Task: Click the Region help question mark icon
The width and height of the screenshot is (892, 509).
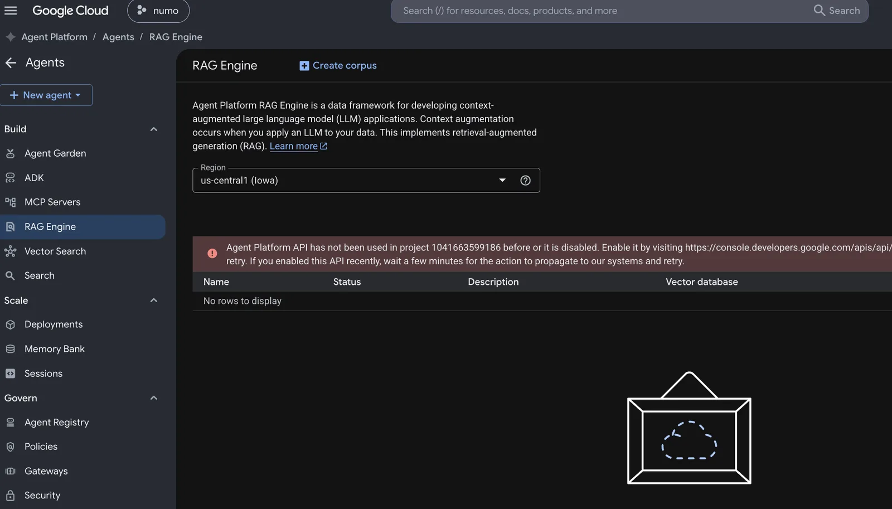Action: 525,180
